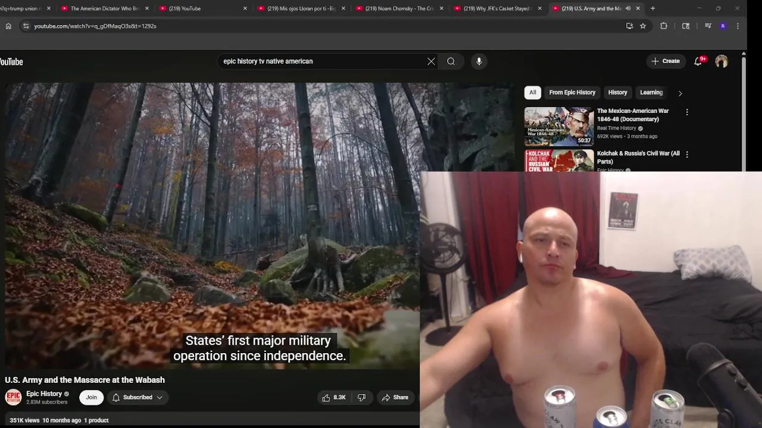Select 'From Epic History' filter chip
762x428 pixels.
pyautogui.click(x=572, y=93)
